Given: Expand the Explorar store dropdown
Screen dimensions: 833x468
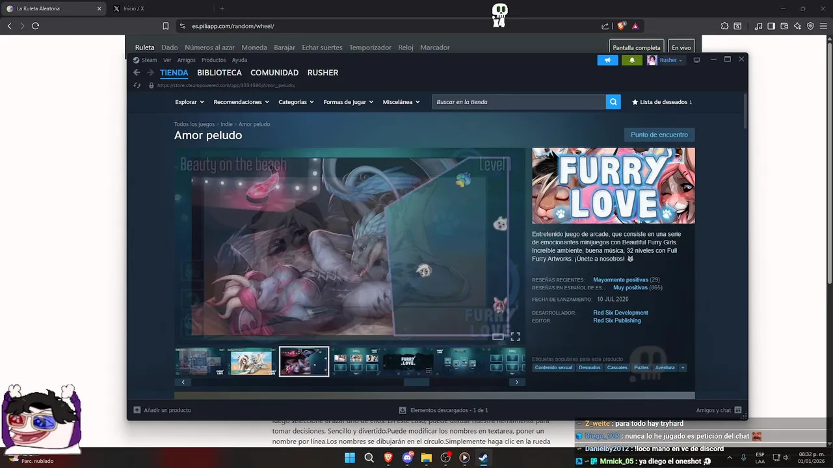Looking at the screenshot, I should pos(189,102).
